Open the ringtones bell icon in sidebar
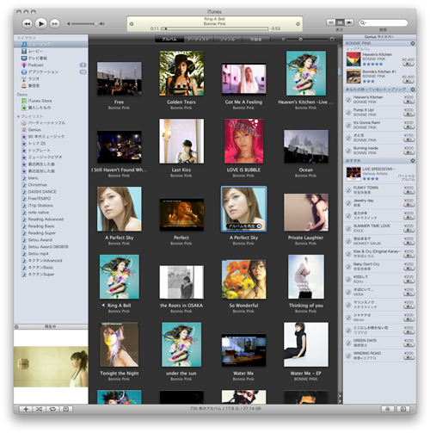This screenshot has height=433, width=430. click(24, 86)
